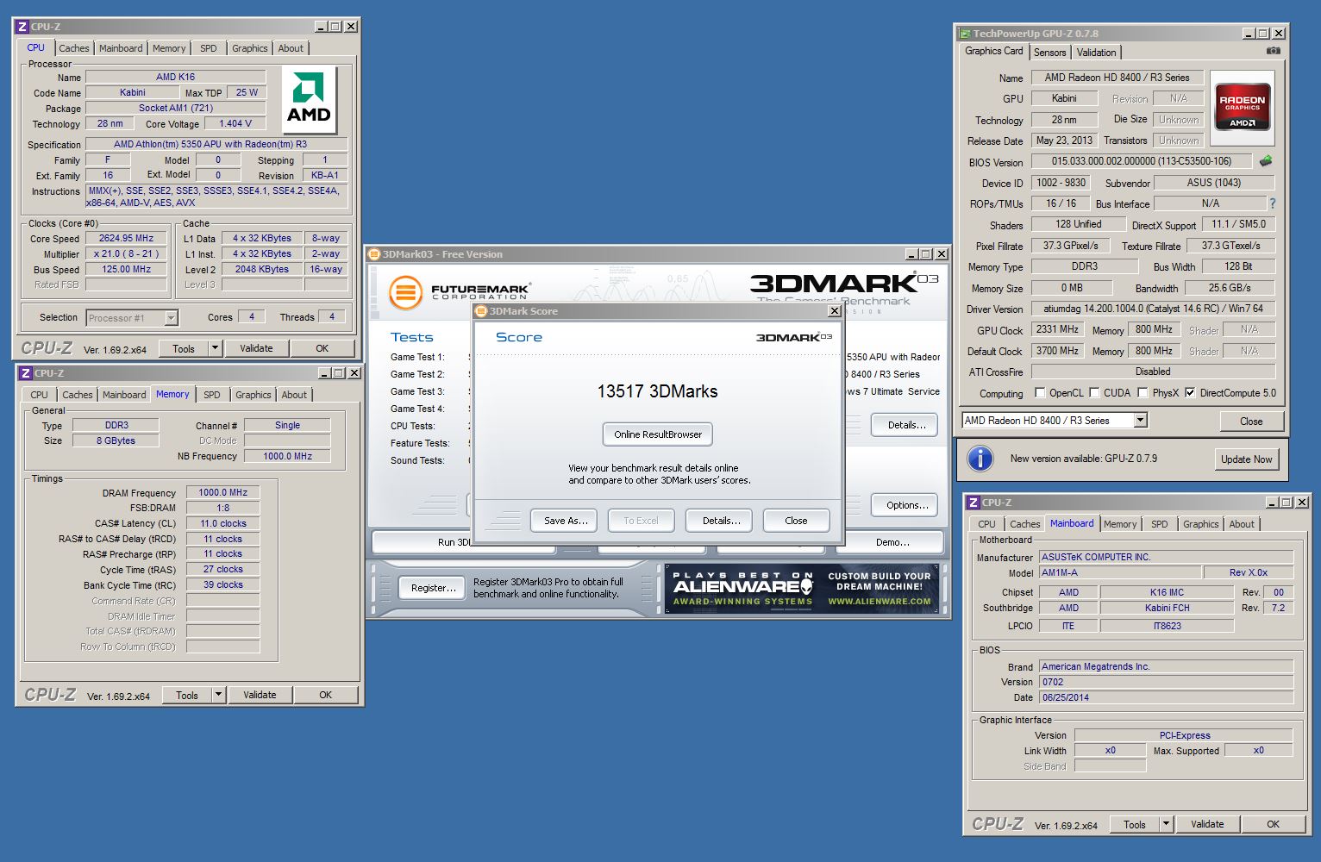
Task: Click Details in the 3DMark Score dialog
Action: tap(721, 521)
